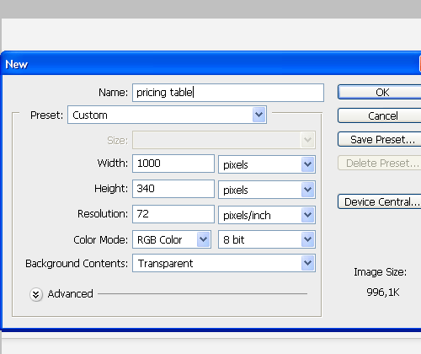Viewport: 421px width, 354px height.
Task: Click into the Resolution value field
Action: 173,214
